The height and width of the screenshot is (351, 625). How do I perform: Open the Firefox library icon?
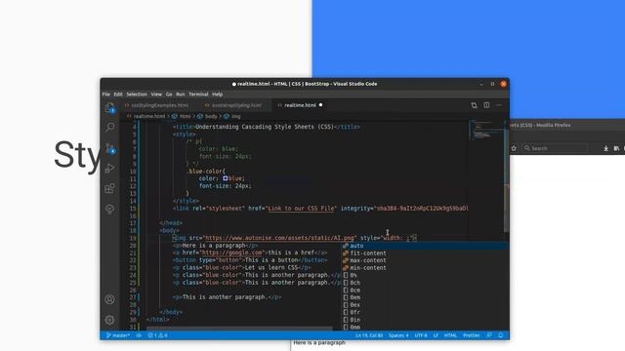pyautogui.click(x=616, y=148)
